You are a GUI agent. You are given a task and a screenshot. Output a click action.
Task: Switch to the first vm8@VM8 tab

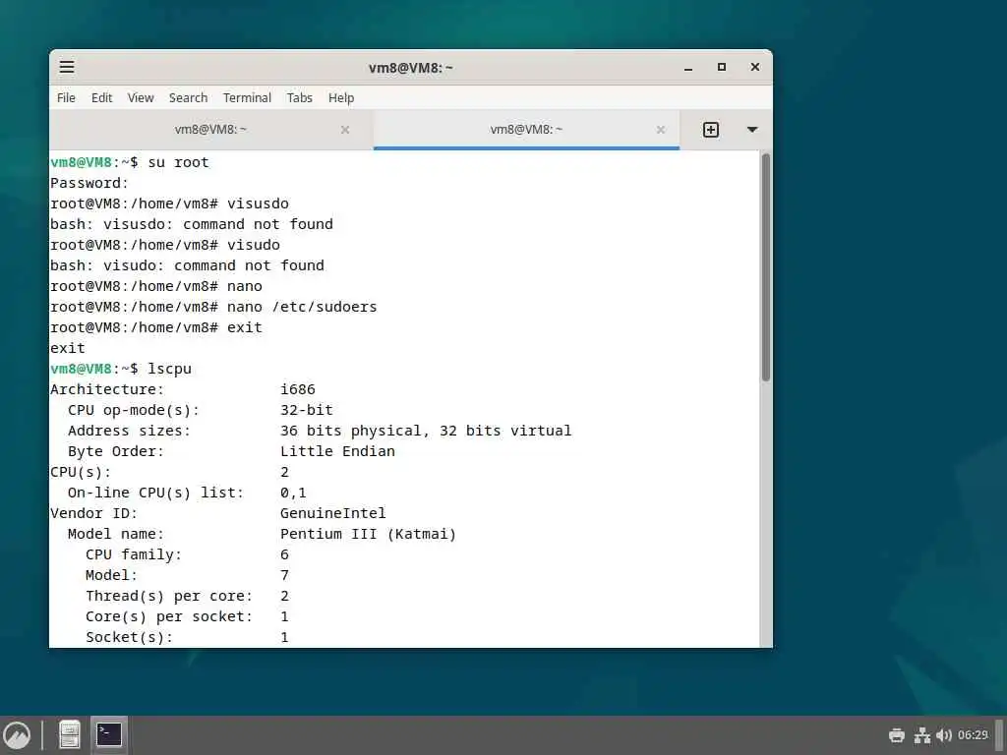(210, 130)
